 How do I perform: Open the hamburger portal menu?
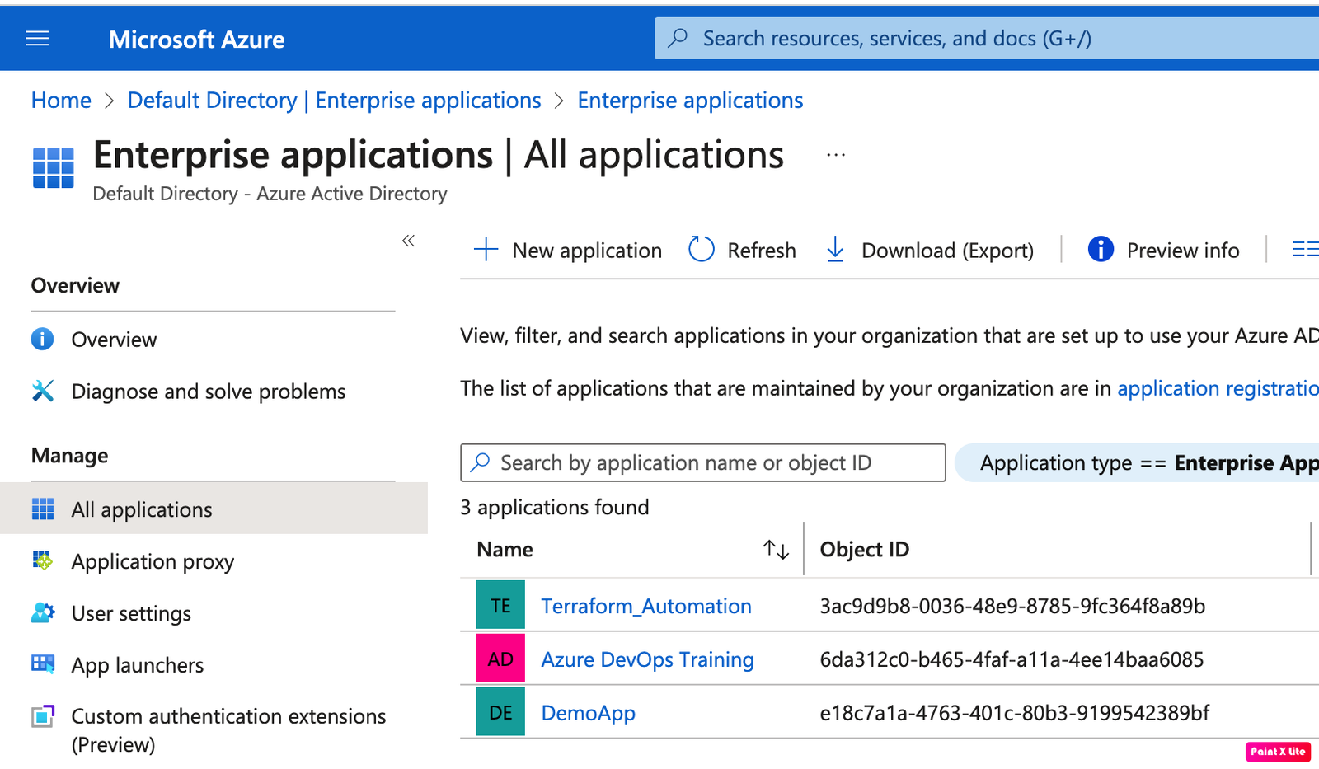pos(37,39)
